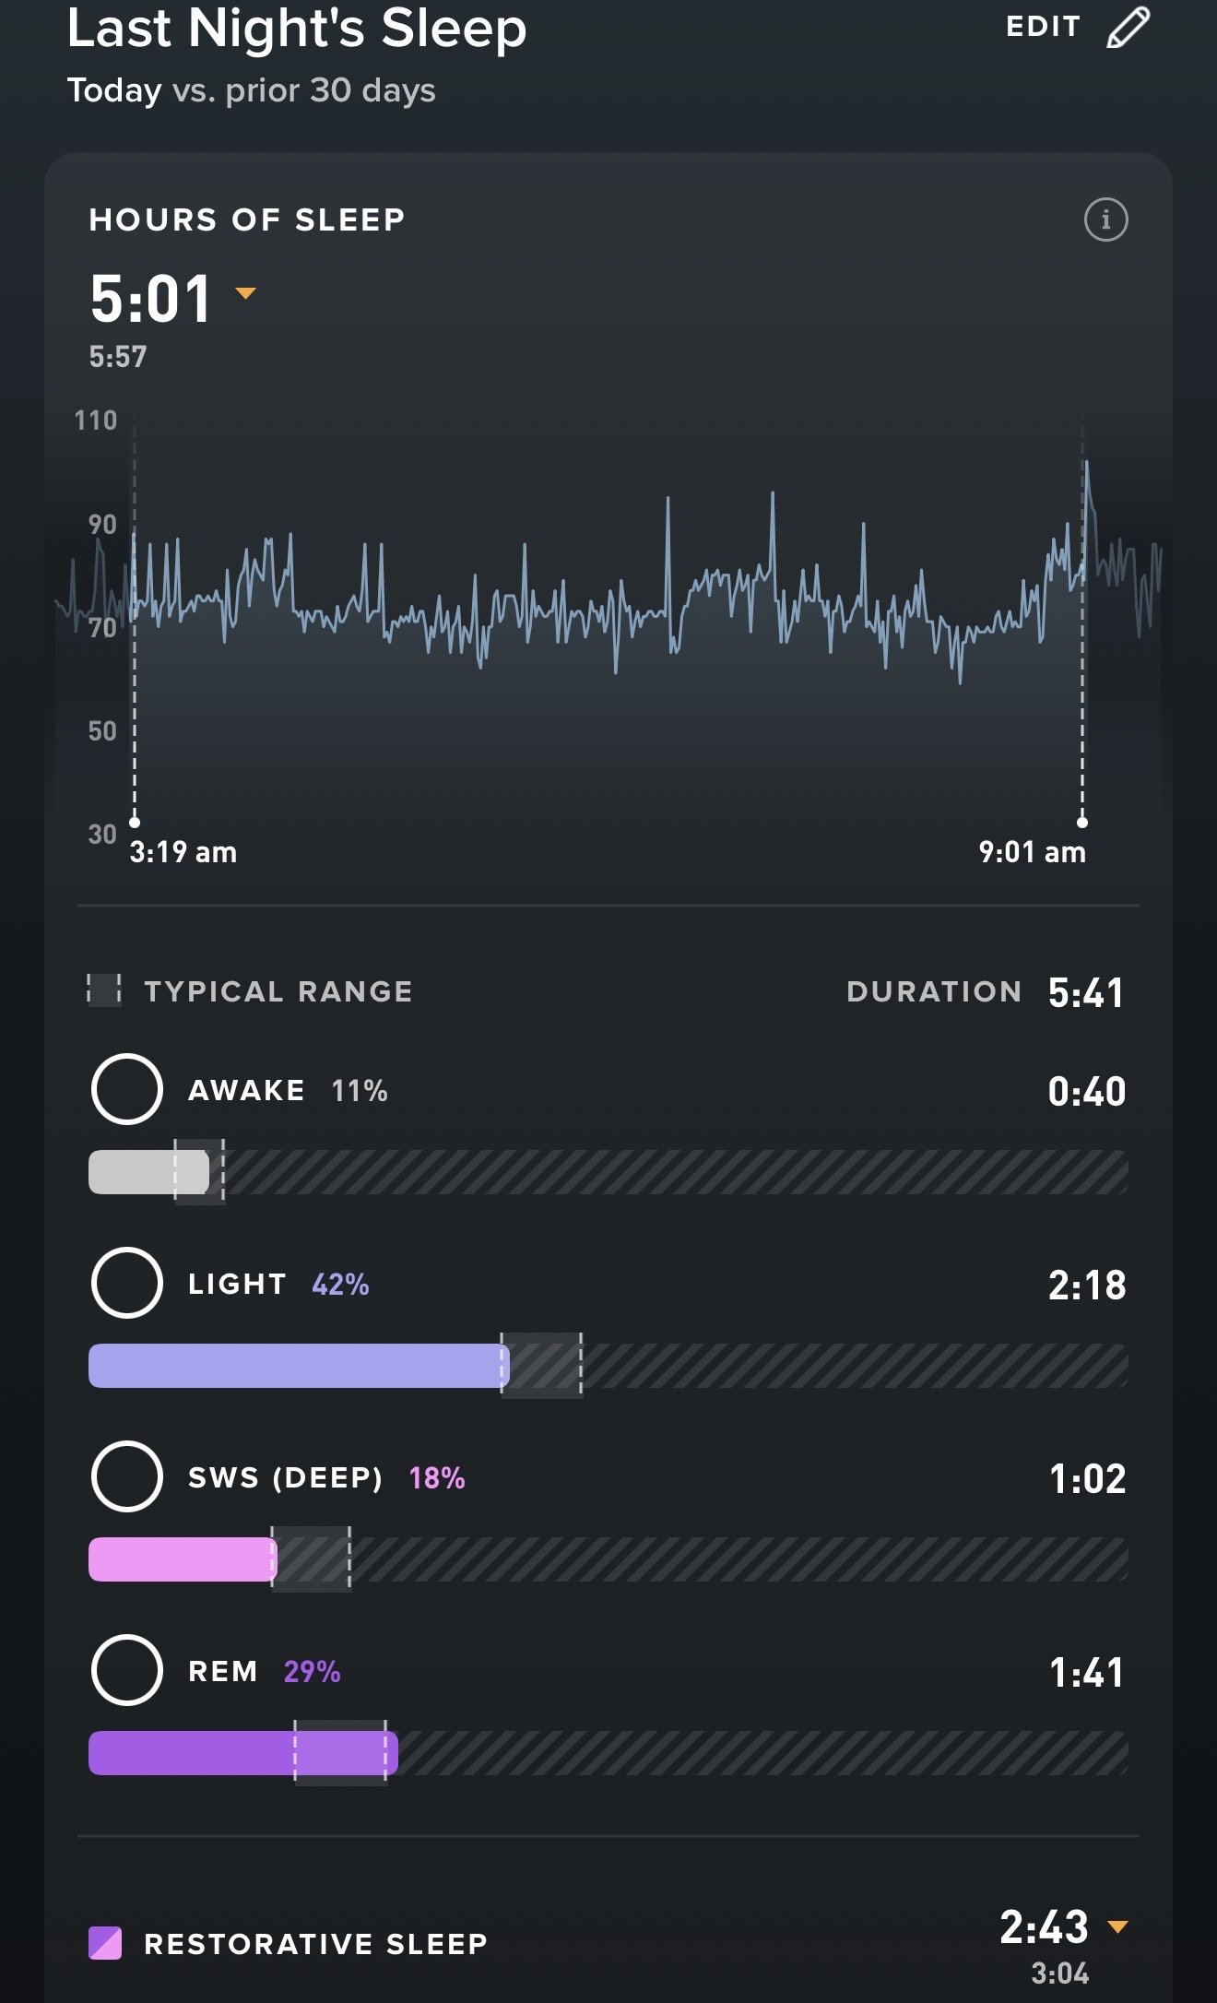Tap the 9:01 am wake time marker
Screen dimensions: 1217x2003
(x=1082, y=822)
